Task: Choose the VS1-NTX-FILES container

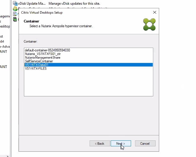Action: point(88,69)
